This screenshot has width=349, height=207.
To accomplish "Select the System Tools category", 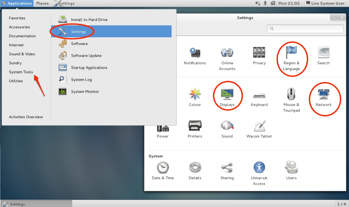I will 21,72.
